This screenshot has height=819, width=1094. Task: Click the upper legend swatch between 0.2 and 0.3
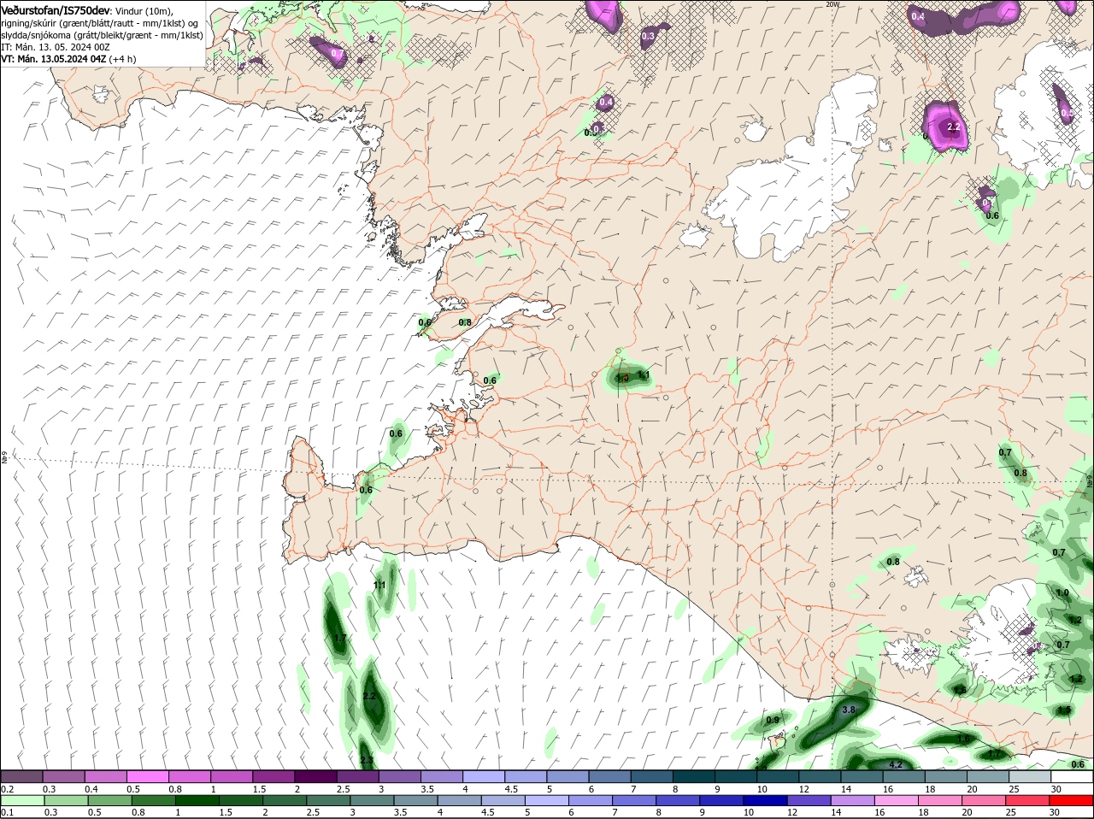(21, 776)
